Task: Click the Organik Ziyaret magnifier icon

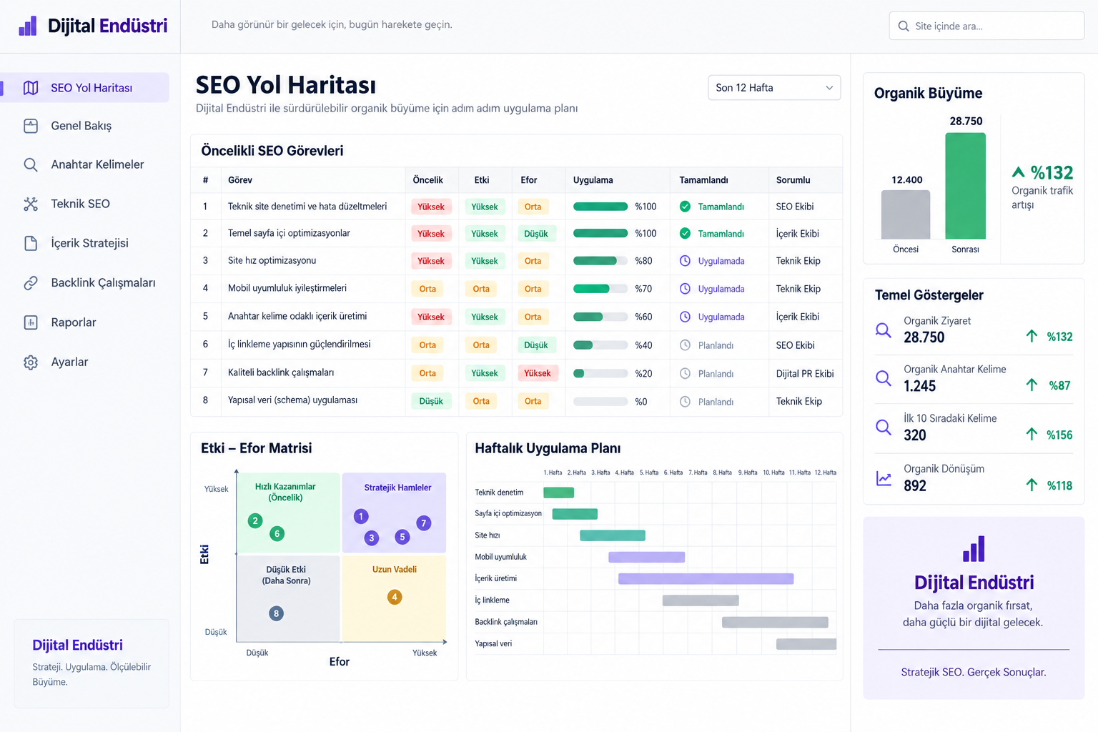Action: pos(884,330)
